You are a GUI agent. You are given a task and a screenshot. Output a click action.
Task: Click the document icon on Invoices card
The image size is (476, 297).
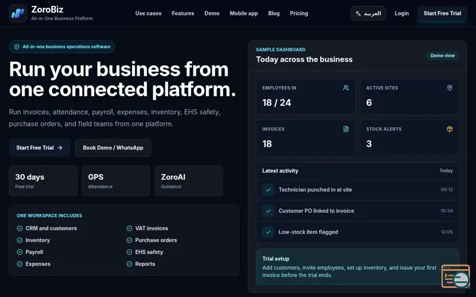[x=346, y=129]
